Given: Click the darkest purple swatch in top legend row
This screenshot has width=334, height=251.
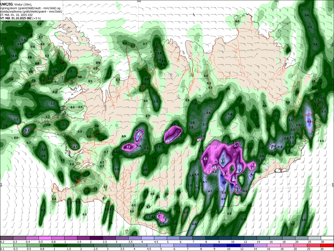Looking at the screenshot, I should pyautogui.click(x=96, y=238).
